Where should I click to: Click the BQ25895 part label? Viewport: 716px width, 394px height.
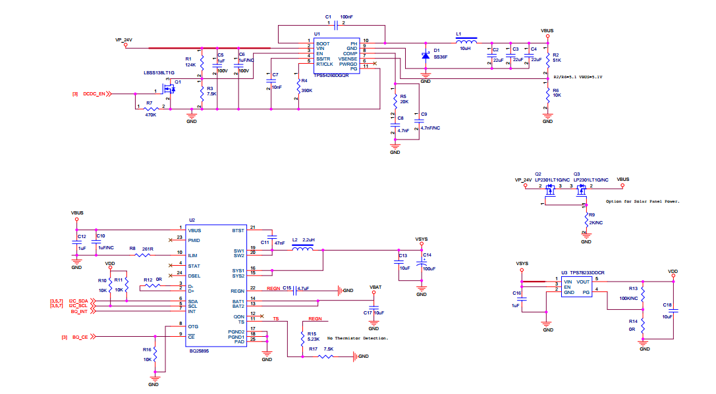(199, 351)
